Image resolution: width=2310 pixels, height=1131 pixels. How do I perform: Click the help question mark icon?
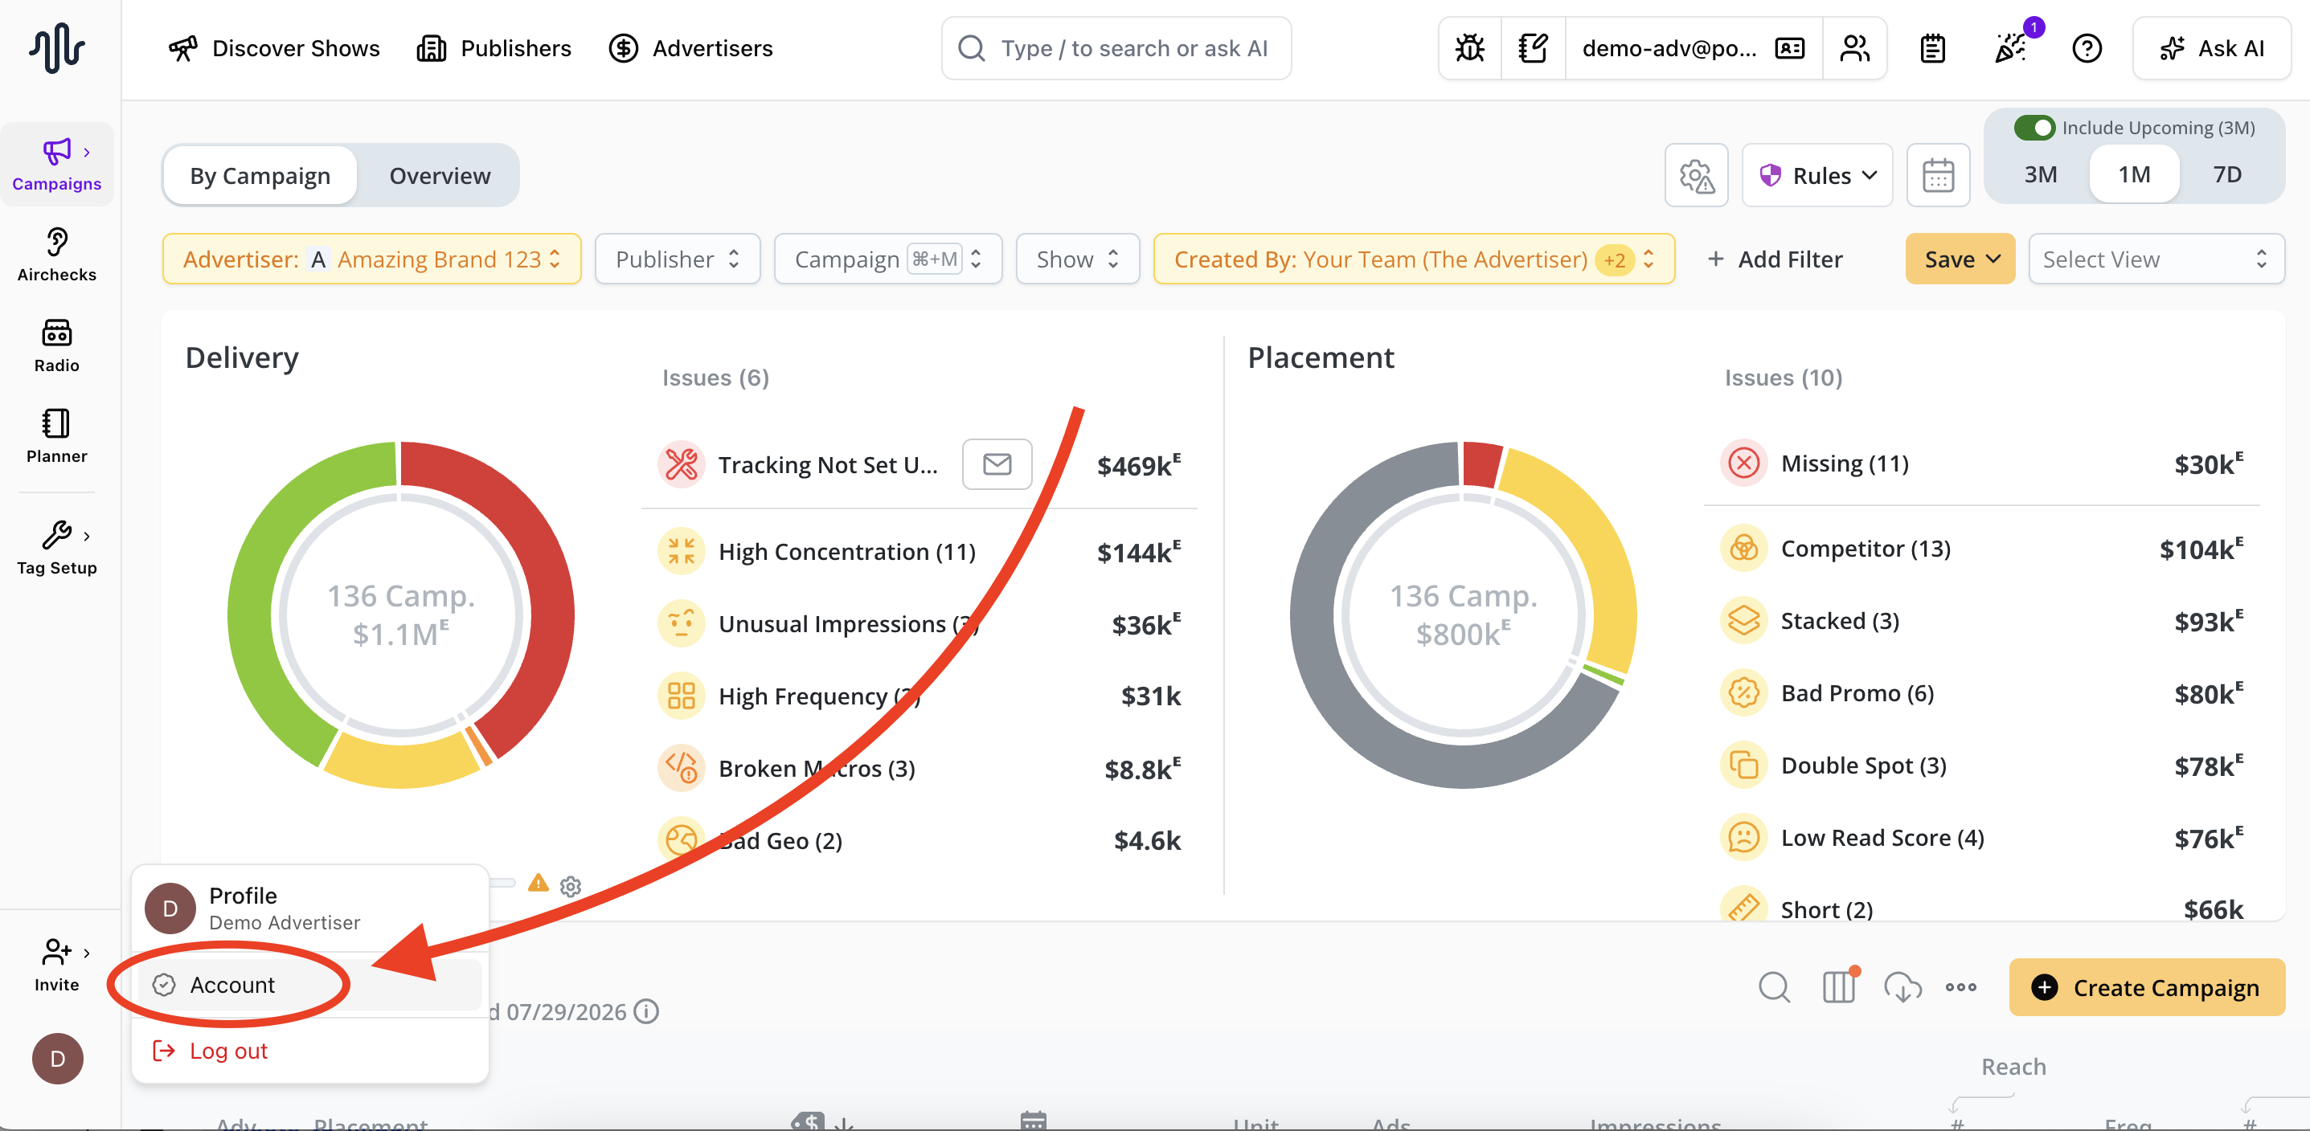(2087, 48)
